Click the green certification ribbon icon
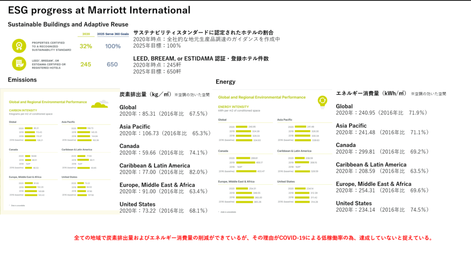Viewport: 471px width, 265px height. click(x=19, y=46)
